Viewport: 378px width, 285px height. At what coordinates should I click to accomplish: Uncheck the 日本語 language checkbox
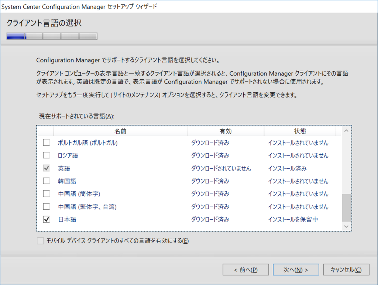click(46, 219)
